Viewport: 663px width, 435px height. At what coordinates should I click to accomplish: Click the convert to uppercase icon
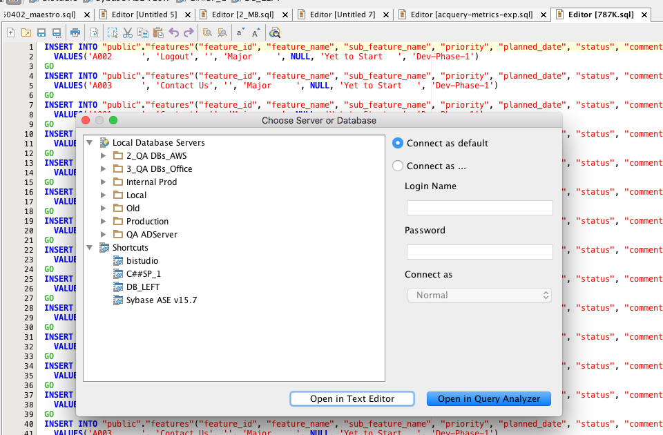[256, 32]
